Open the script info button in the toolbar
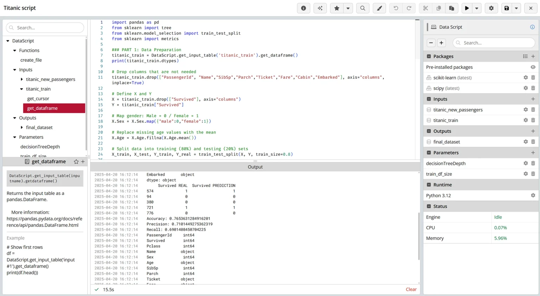This screenshot has width=540, height=296. (303, 8)
